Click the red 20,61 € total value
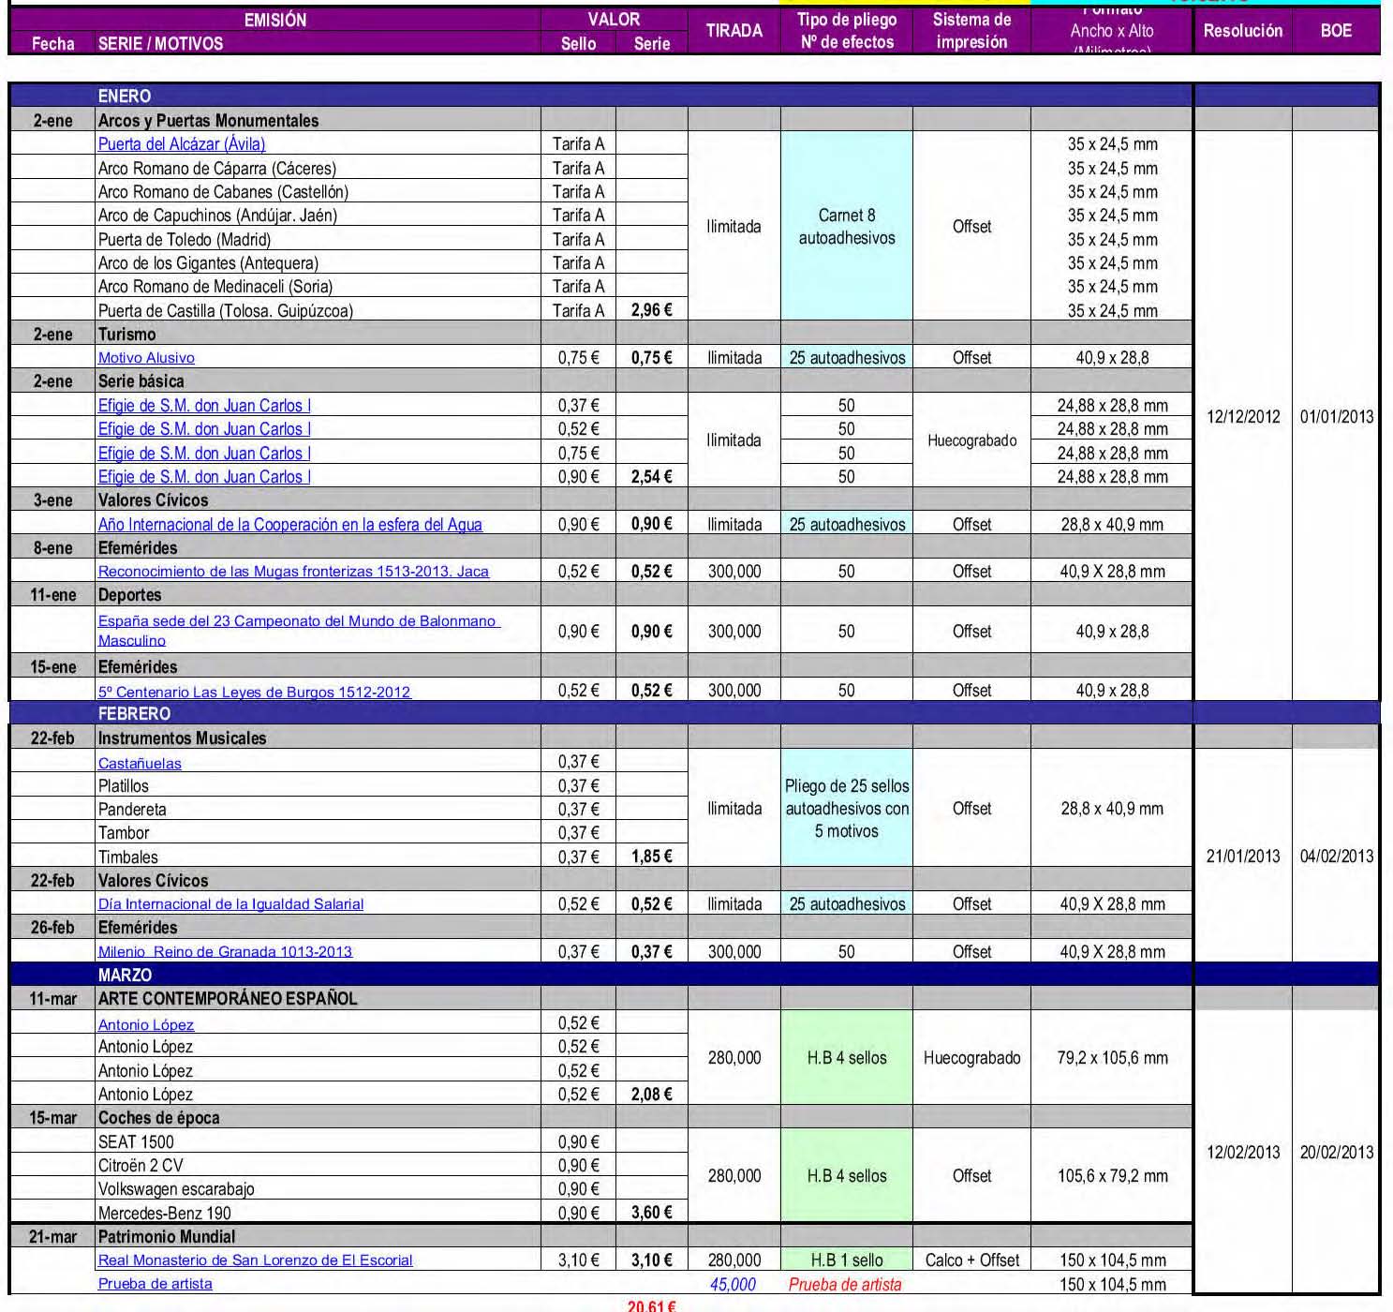Viewport: 1393px width, 1312px height. pos(652,1305)
